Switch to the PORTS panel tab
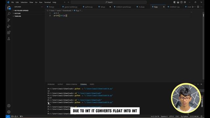Viewport: 210px width, 118px height. 92,85
